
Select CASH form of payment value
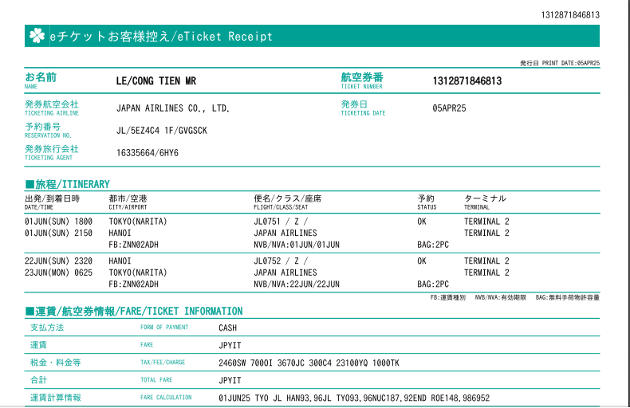tap(228, 328)
